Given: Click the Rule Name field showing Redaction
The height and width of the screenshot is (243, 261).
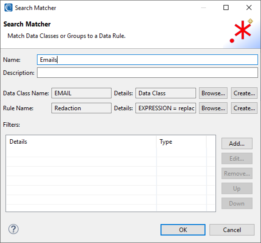Looking at the screenshot, I should point(81,108).
